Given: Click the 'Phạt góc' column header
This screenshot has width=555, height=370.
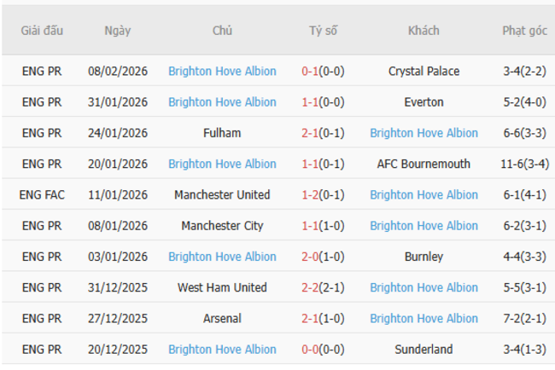Looking at the screenshot, I should [524, 31].
